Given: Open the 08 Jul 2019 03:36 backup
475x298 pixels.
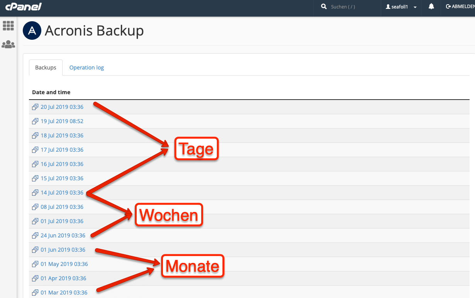Looking at the screenshot, I should point(62,207).
